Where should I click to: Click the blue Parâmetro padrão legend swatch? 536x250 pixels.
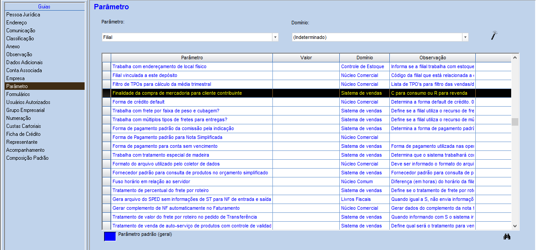coord(110,236)
